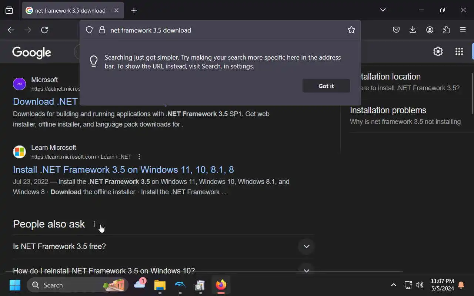Open the installer app icon in taskbar

tap(200, 285)
